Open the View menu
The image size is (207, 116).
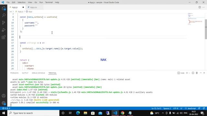[x=30, y=2]
